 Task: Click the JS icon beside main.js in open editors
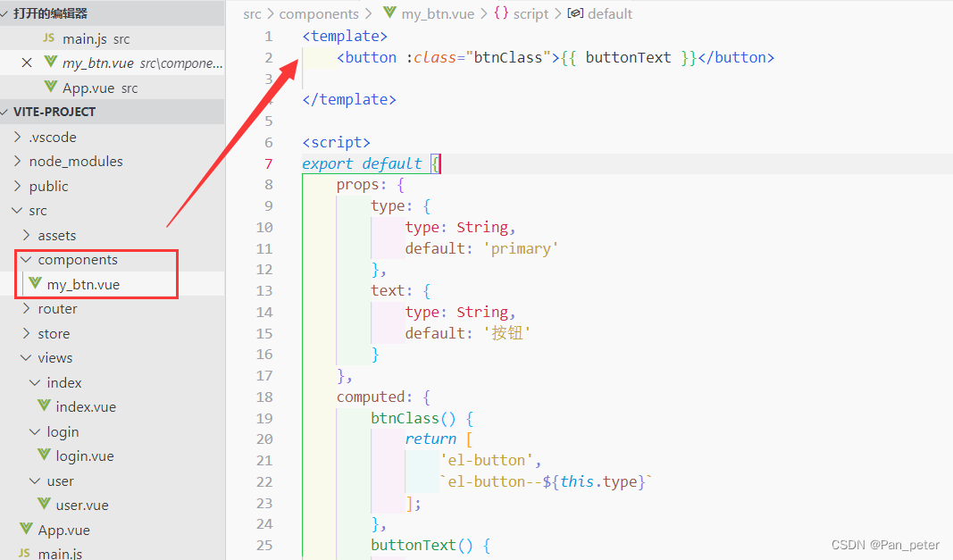(x=48, y=38)
